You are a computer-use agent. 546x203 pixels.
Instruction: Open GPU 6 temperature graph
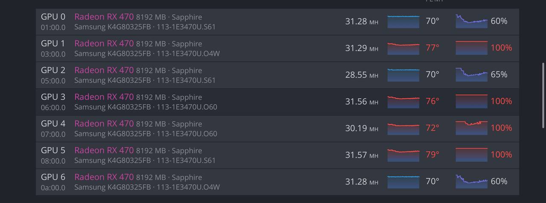pyautogui.click(x=403, y=181)
